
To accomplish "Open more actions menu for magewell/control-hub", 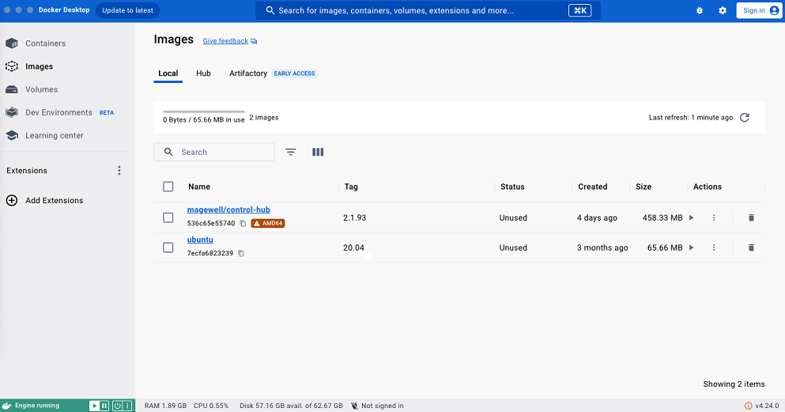I will (x=714, y=217).
